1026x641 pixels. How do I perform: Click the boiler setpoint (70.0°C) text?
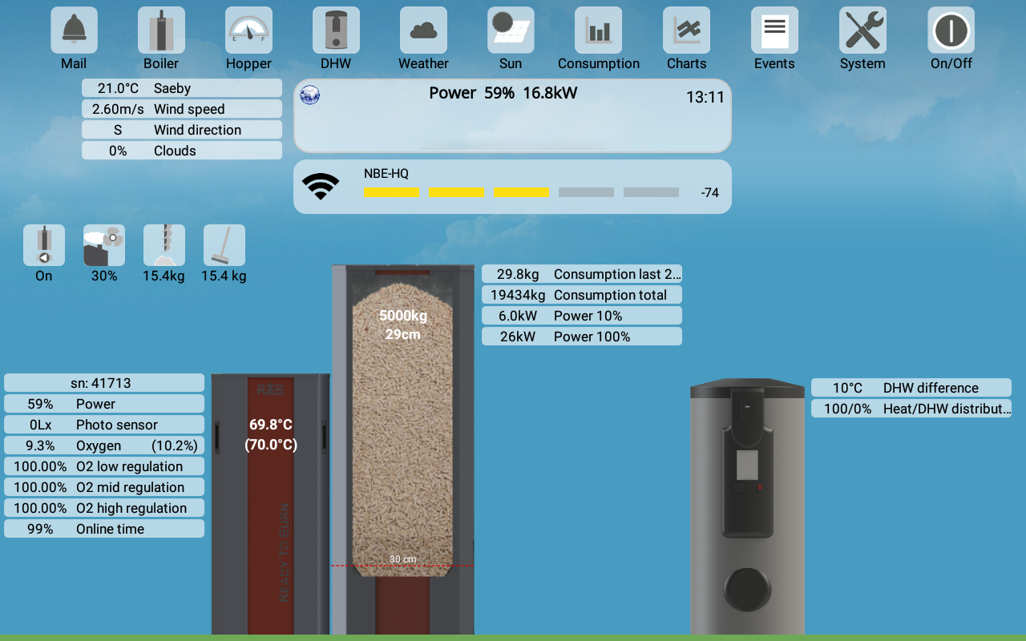[x=271, y=445]
